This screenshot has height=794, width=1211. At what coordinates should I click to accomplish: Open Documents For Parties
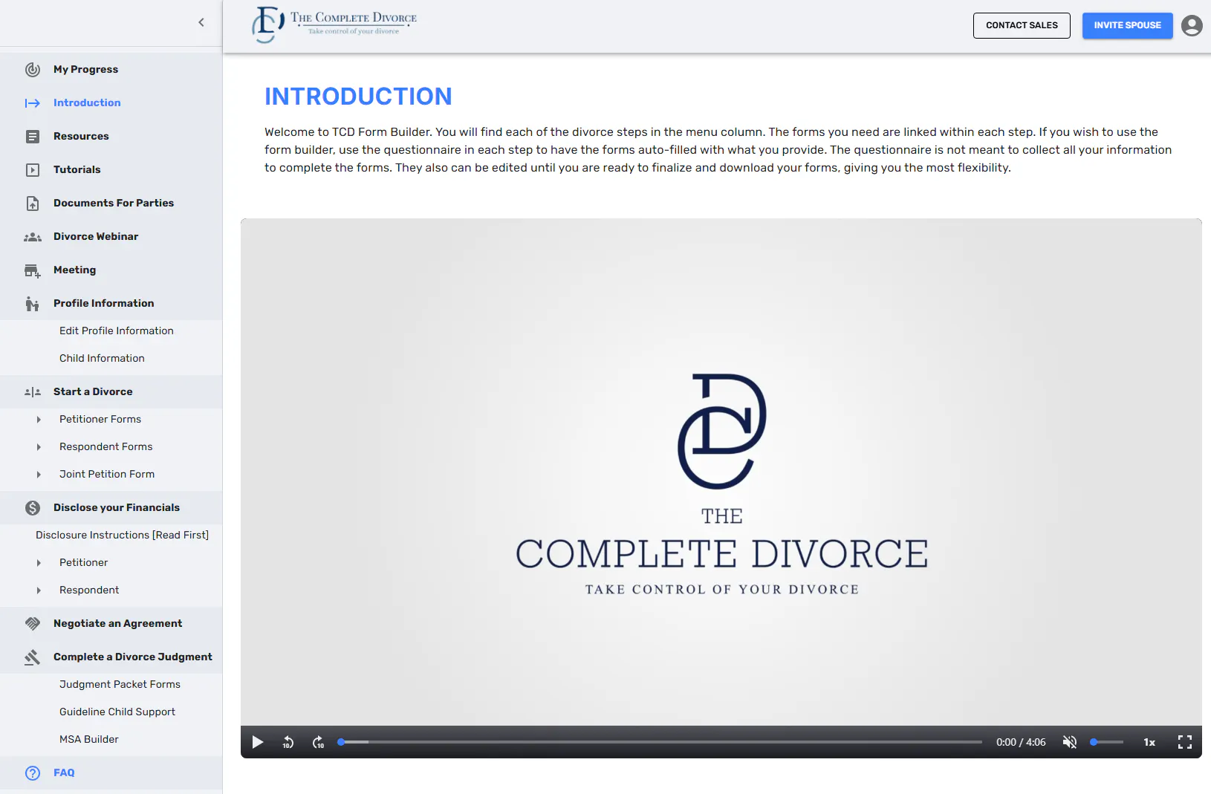click(x=114, y=204)
